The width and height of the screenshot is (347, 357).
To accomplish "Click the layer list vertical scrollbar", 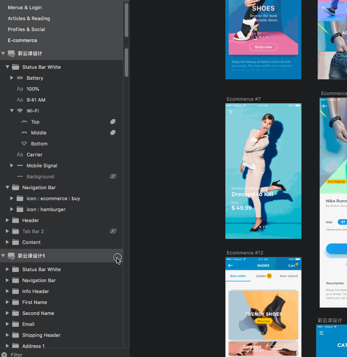I will pos(126,61).
